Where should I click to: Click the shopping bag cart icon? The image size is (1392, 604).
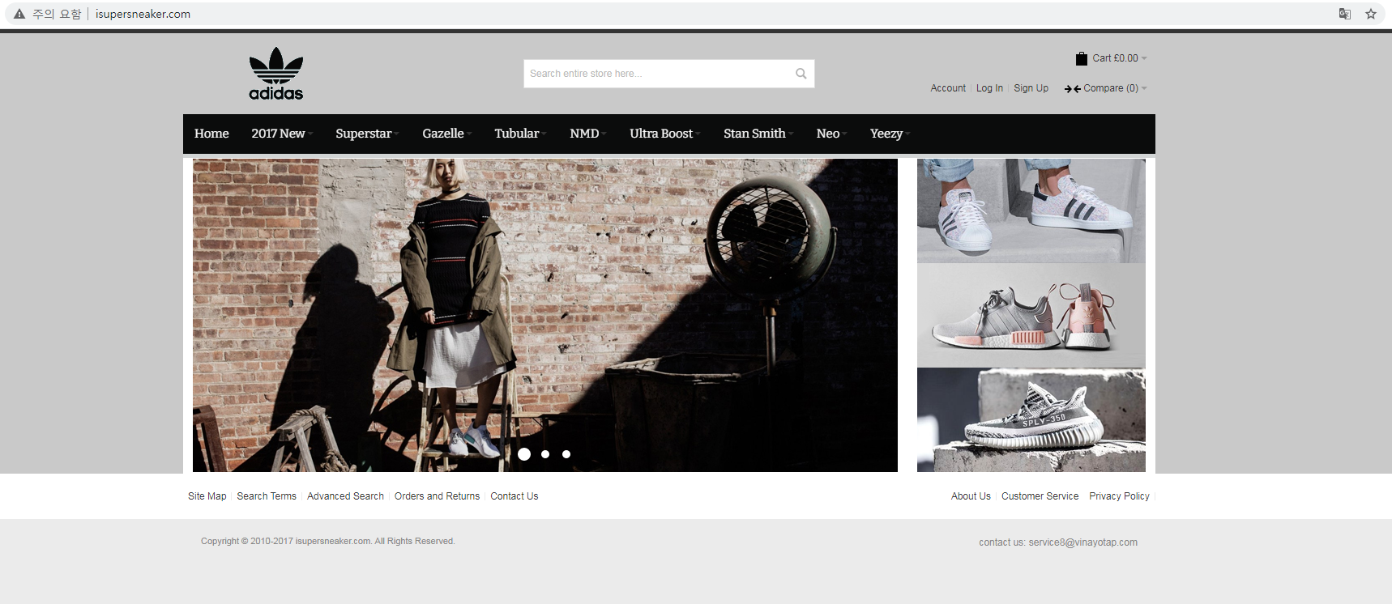(x=1081, y=58)
